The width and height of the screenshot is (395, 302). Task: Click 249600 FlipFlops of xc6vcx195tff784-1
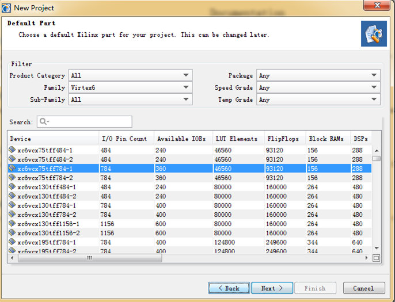[x=276, y=242]
